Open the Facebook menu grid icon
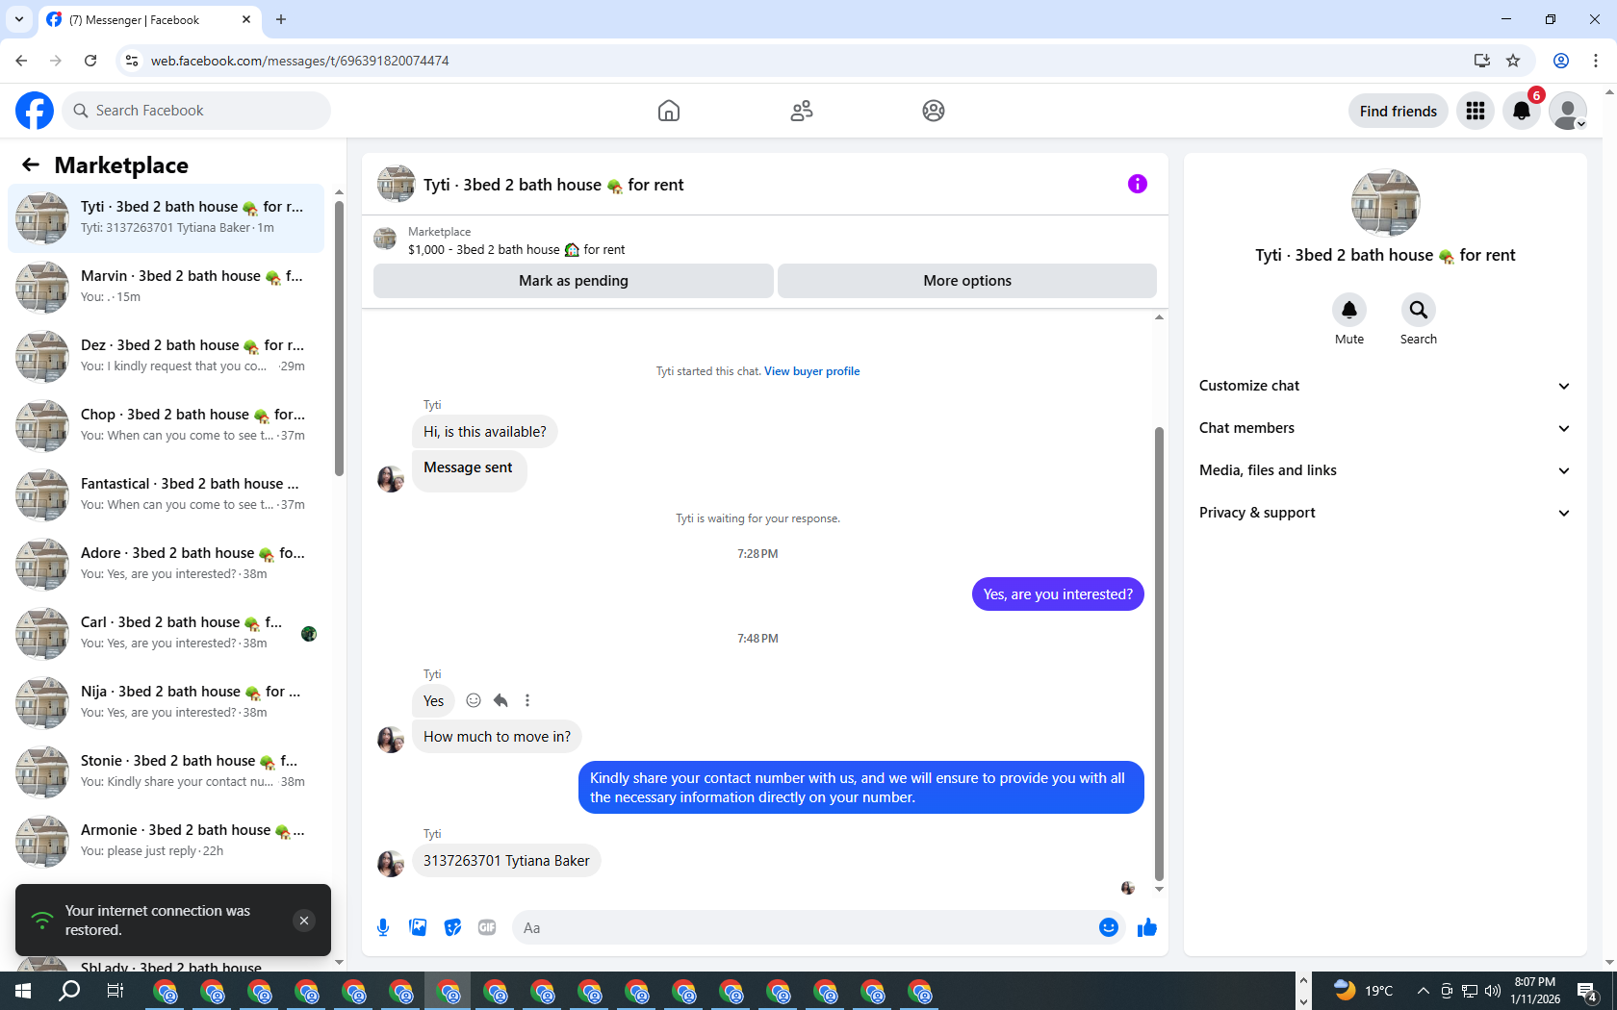 click(1476, 111)
